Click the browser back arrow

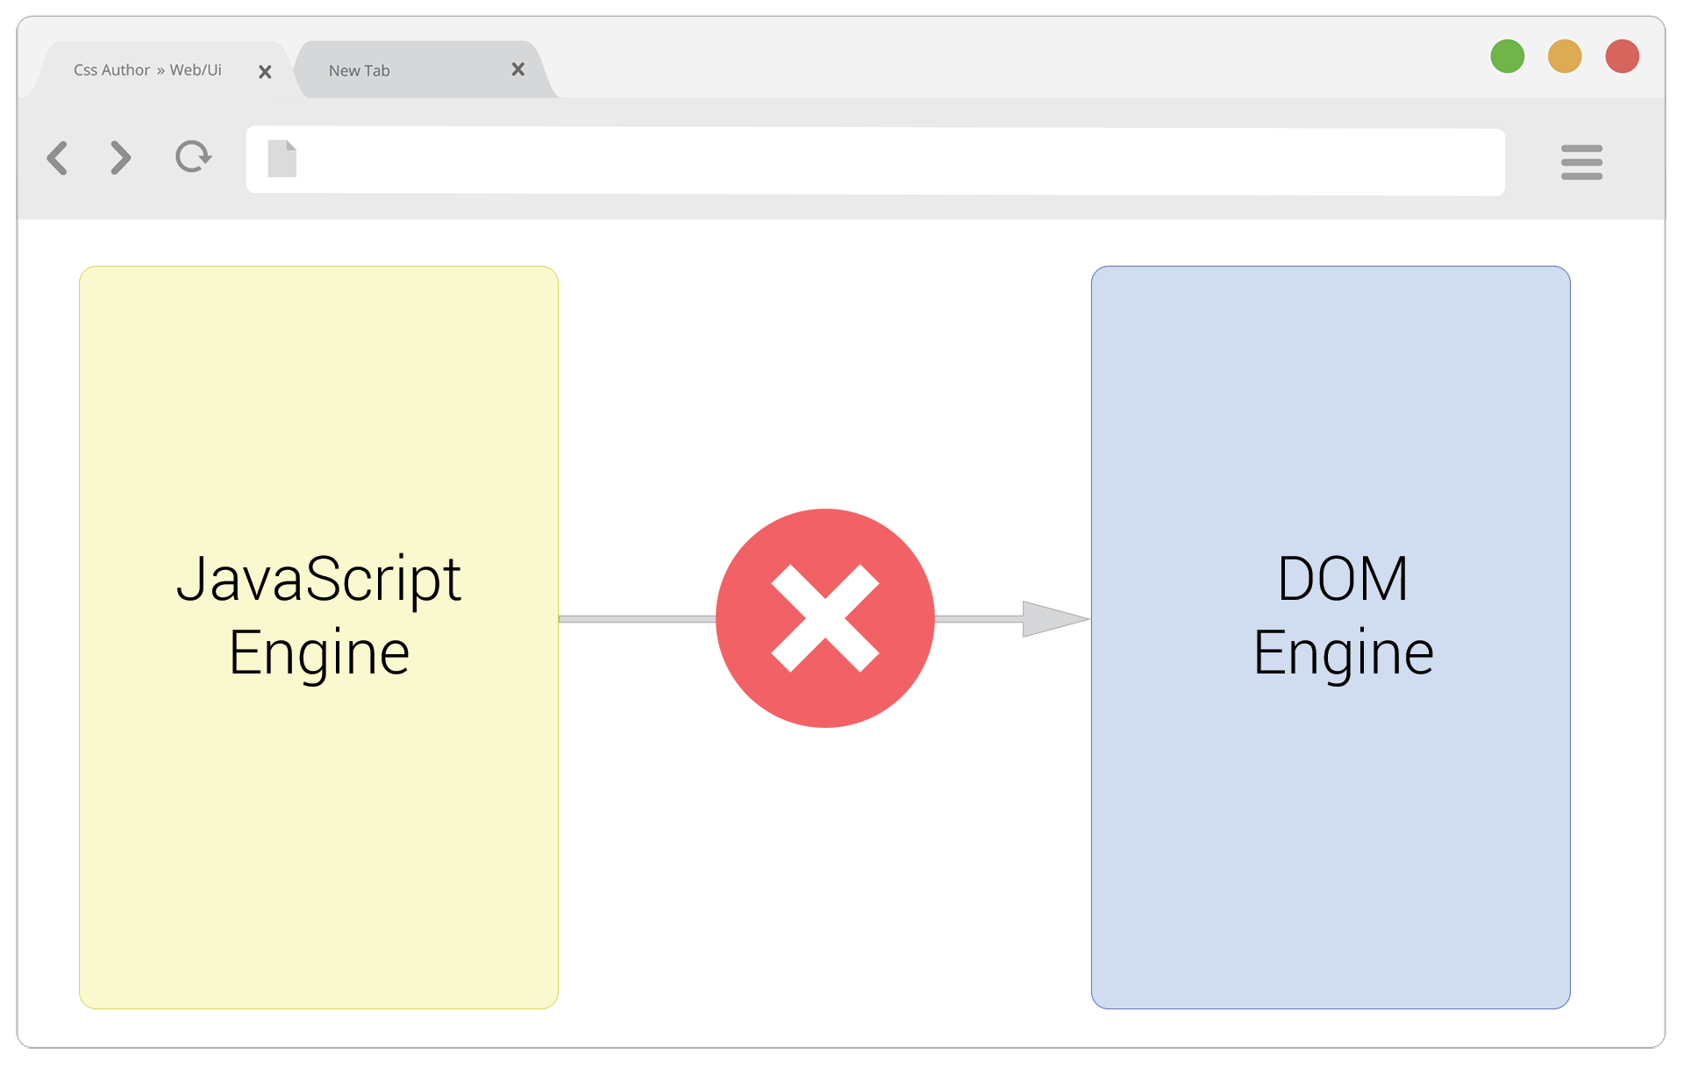pos(58,159)
